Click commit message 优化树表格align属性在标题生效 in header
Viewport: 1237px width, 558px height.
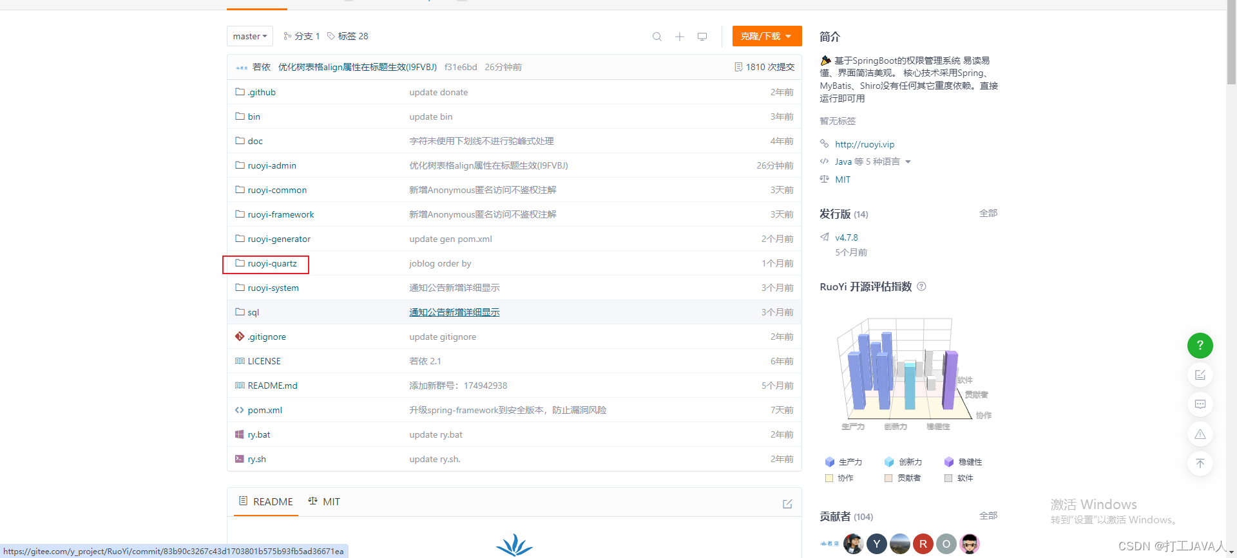[x=358, y=67]
